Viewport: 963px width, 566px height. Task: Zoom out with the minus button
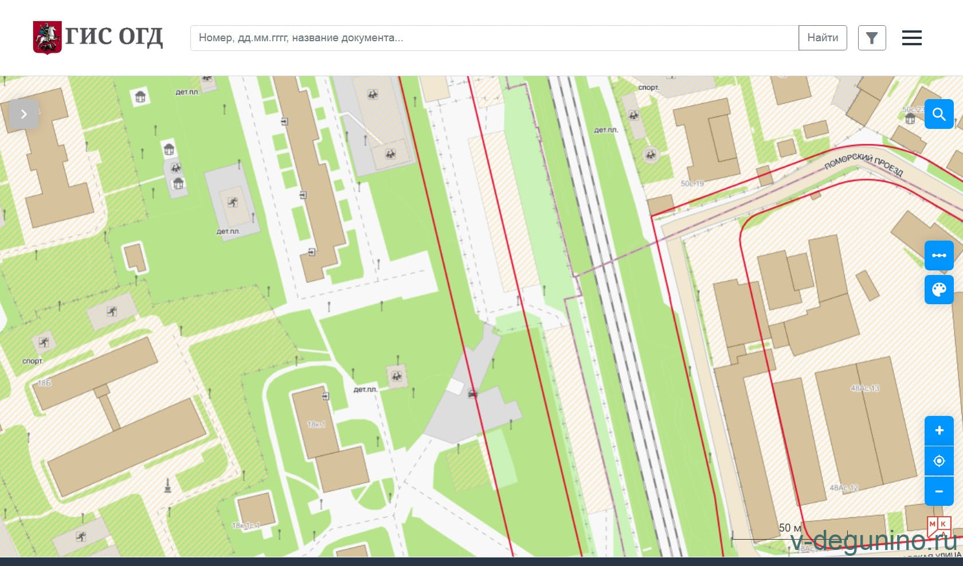[x=938, y=492]
